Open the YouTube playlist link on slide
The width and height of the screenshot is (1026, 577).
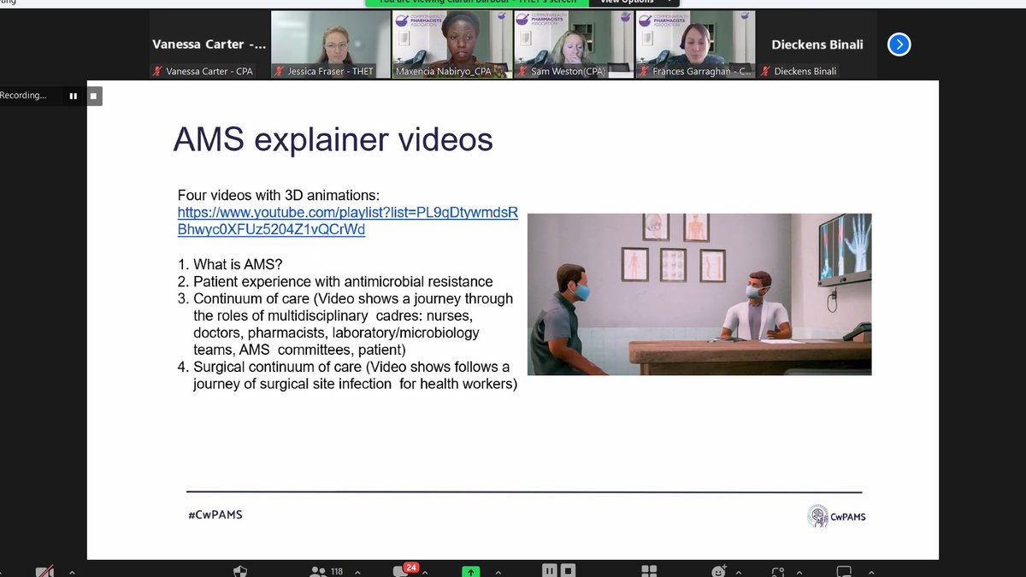[348, 221]
